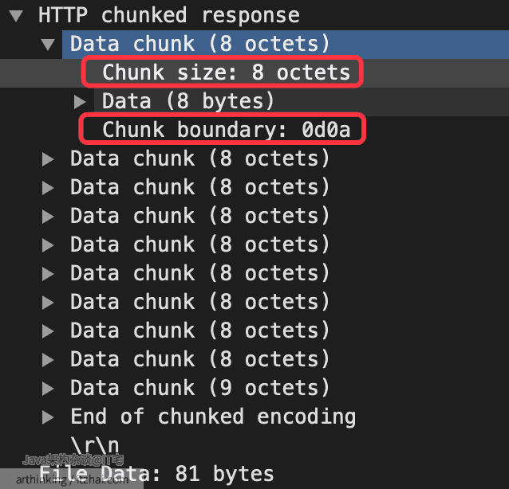Select the Chunk boundary: 0d0a field
The image size is (509, 489).
click(226, 130)
